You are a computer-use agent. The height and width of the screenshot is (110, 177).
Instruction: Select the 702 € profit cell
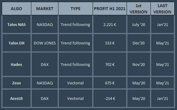tap(110, 64)
